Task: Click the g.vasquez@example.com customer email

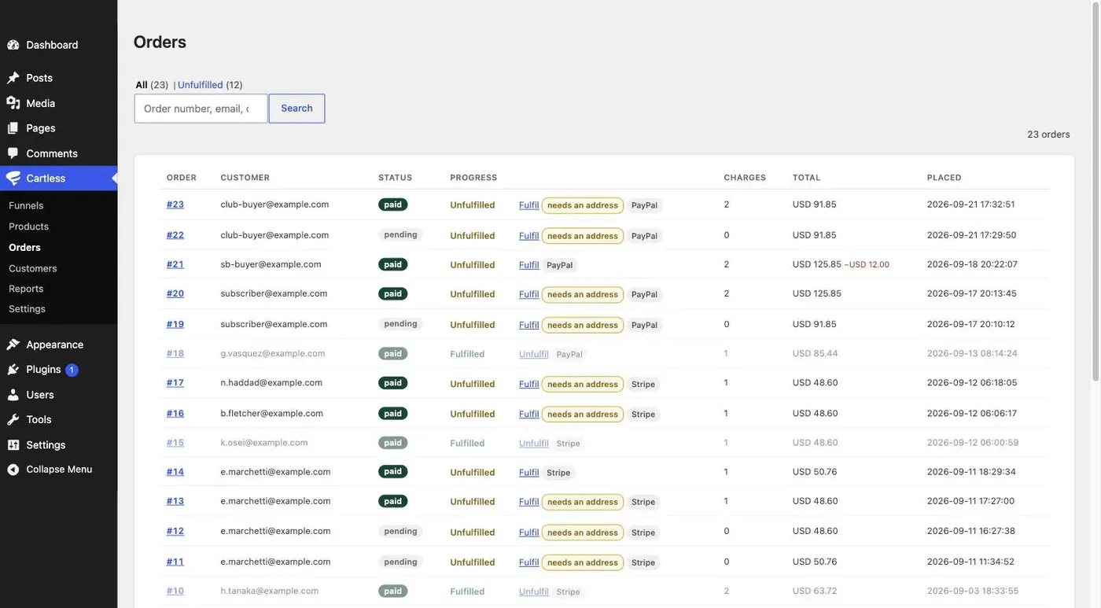Action: (x=273, y=354)
